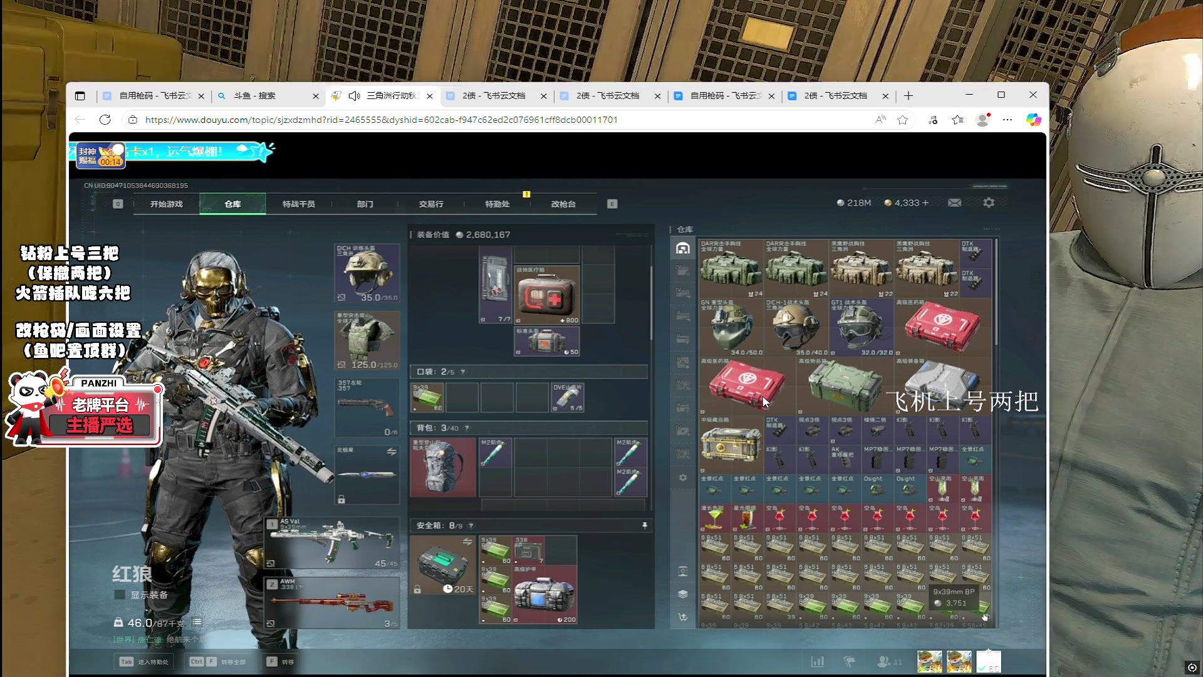
Task: Select the .357 revolver slot
Action: (367, 407)
